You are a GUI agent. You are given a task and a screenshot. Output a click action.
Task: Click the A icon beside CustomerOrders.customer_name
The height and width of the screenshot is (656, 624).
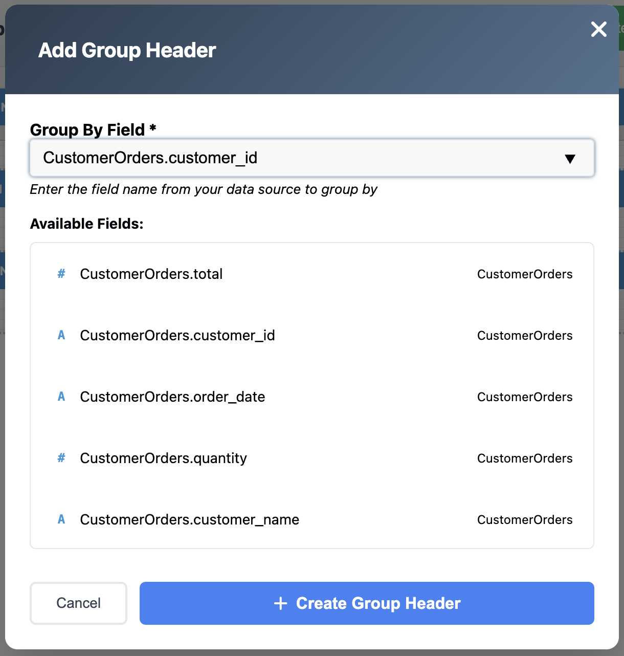[x=61, y=519]
